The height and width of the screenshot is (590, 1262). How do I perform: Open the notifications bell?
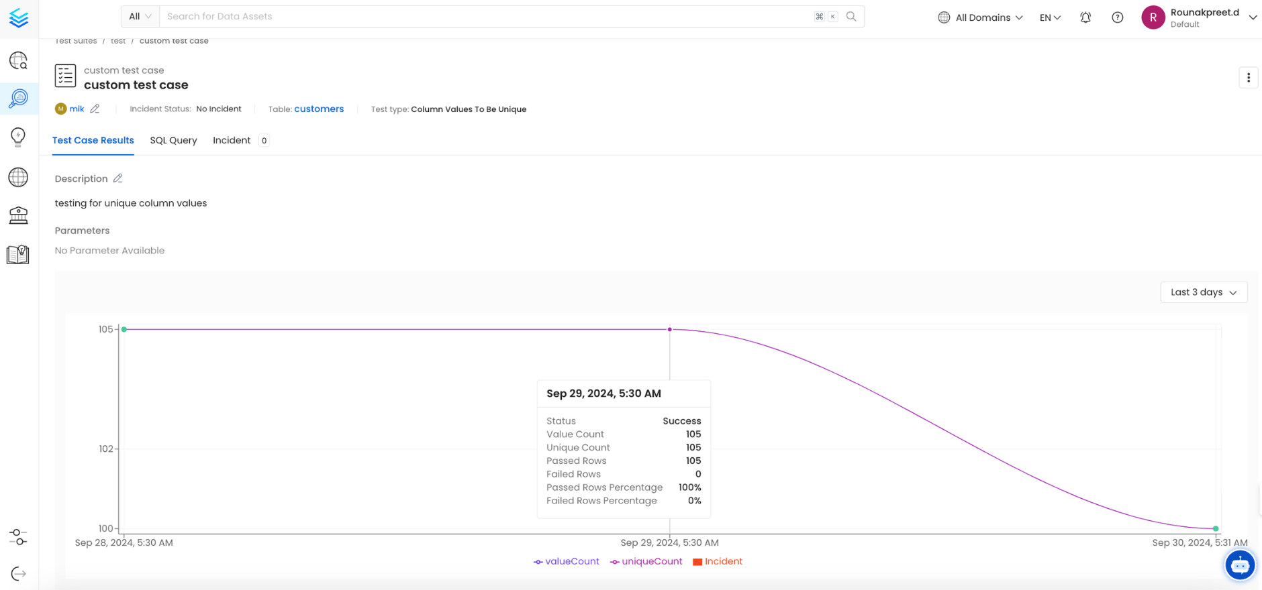(1085, 17)
